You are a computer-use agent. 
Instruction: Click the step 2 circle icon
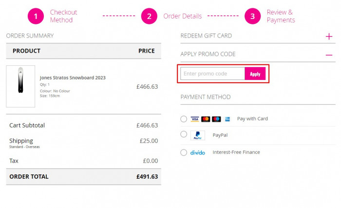[x=149, y=16]
